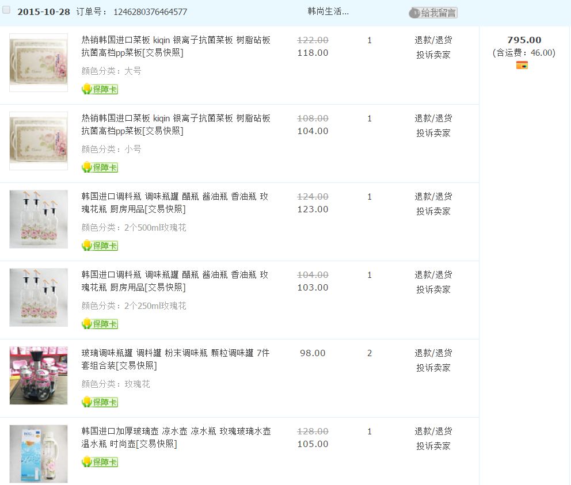Click 保障卡 badge for 2个500ml玫瑰花 bottles
571x485 pixels.
(100, 246)
